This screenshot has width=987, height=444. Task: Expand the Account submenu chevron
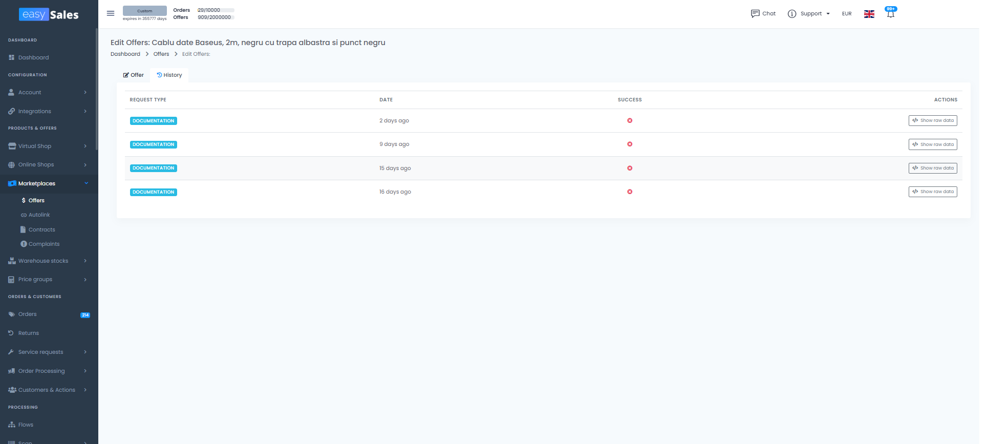pyautogui.click(x=85, y=92)
